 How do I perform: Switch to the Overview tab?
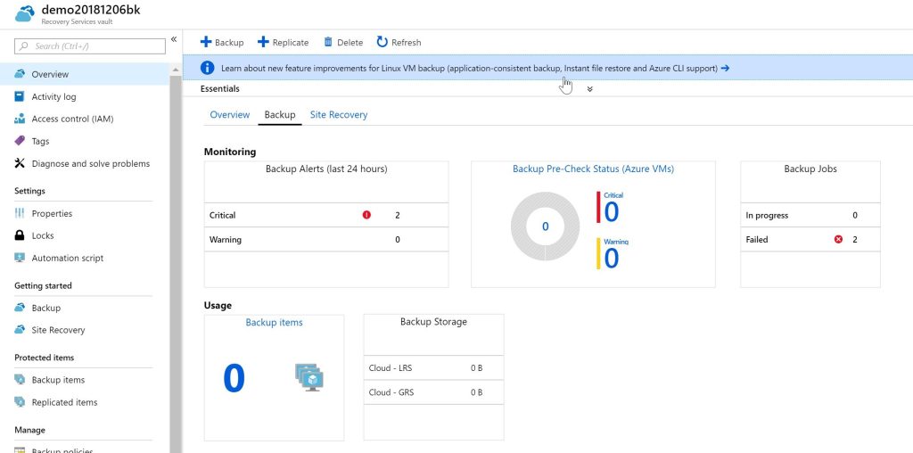[x=229, y=115]
